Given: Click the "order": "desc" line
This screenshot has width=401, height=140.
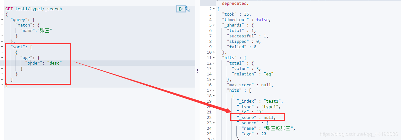Looking at the screenshot, I should tap(43, 63).
